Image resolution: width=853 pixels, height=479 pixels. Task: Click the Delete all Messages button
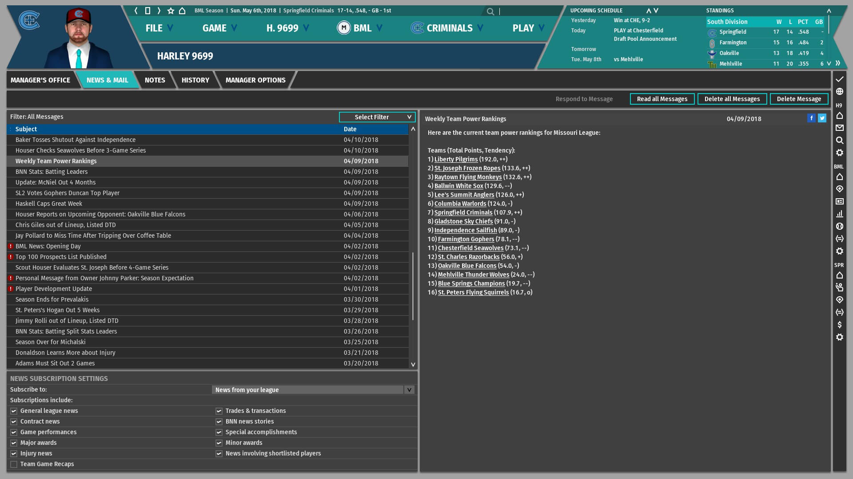(732, 99)
